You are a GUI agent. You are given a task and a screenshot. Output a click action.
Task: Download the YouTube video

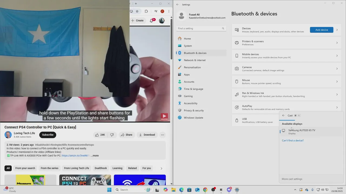147,135
